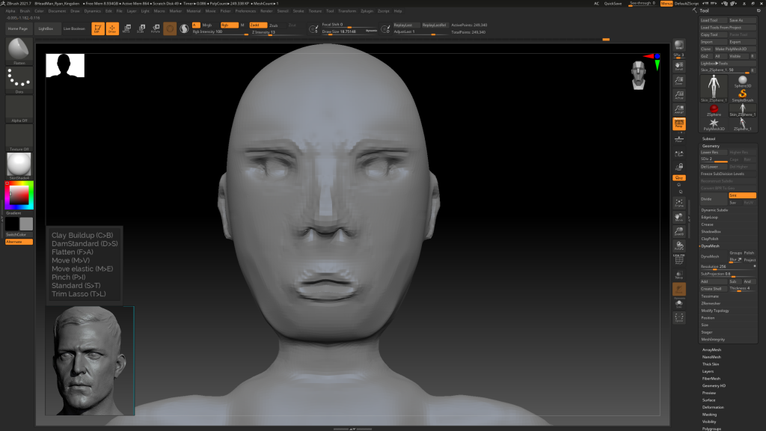Viewport: 766px width, 431px height.
Task: Expand the Deformation section
Action: coord(713,407)
